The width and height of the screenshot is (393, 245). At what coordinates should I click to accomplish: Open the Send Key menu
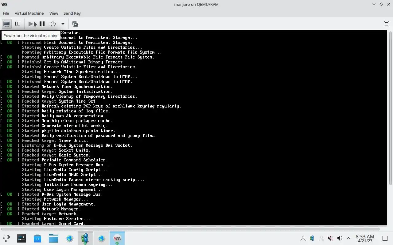pyautogui.click(x=72, y=13)
